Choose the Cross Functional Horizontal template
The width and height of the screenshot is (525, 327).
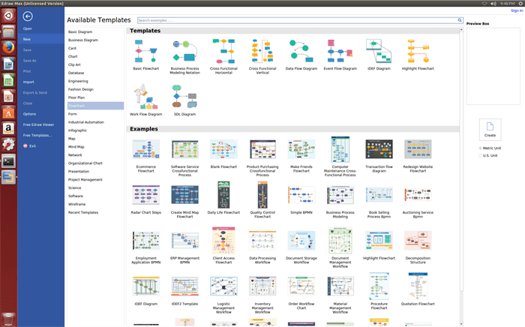coord(223,51)
